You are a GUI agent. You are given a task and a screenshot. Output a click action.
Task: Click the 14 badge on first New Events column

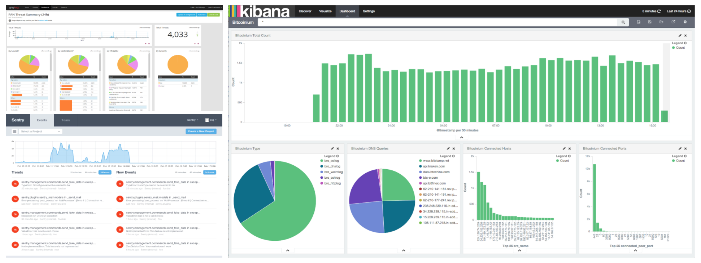click(120, 199)
